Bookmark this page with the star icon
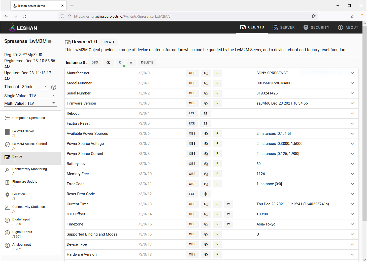Image resolution: width=367 pixels, height=262 pixels. 313,16
